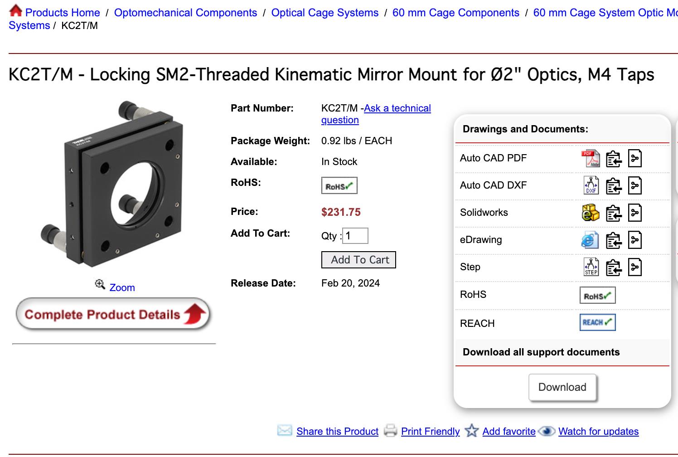Click Ask a technical question link
Viewport: 678px width, 457px height.
click(x=376, y=114)
